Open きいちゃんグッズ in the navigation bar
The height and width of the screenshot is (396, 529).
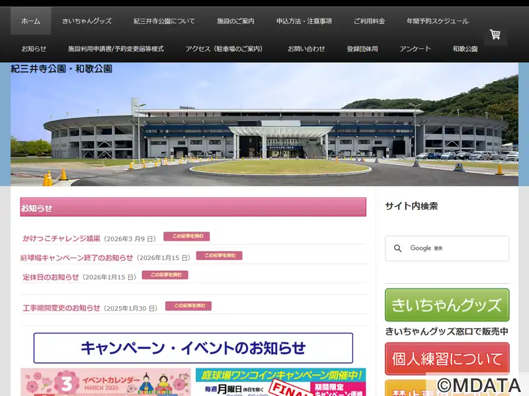click(87, 21)
